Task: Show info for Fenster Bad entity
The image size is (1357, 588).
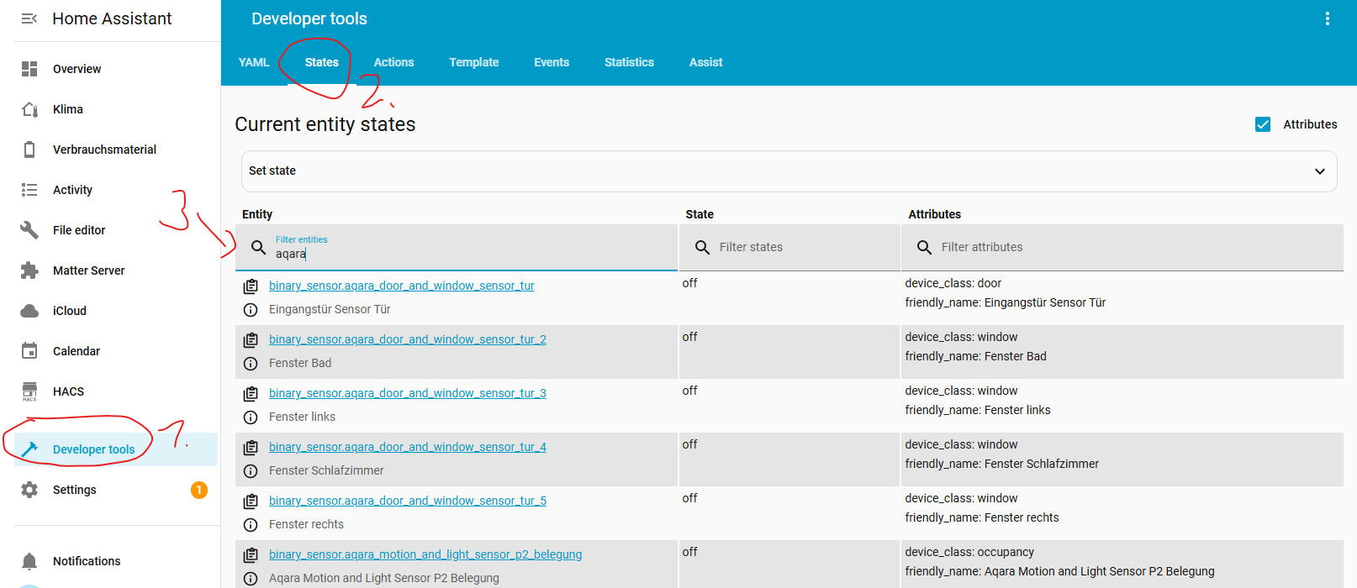Action: 251,364
